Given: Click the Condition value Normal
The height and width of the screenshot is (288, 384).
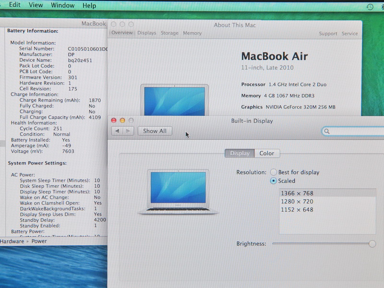Looking at the screenshot, I should (62, 134).
